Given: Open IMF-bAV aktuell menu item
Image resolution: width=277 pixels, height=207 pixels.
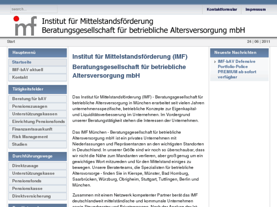Looking at the screenshot, I should tap(37, 70).
